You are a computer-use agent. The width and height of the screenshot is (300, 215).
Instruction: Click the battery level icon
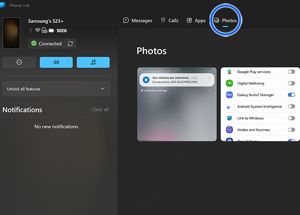pyautogui.click(x=52, y=30)
